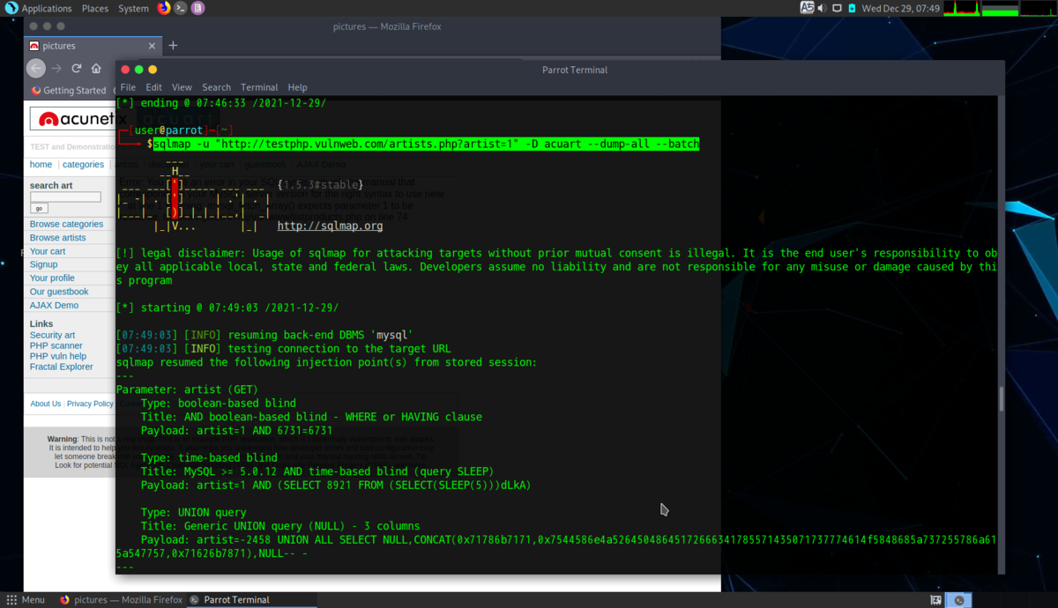Screen dimensions: 1058x608
Task: Close the Parrot Terminal with red button
Action: 125,70
